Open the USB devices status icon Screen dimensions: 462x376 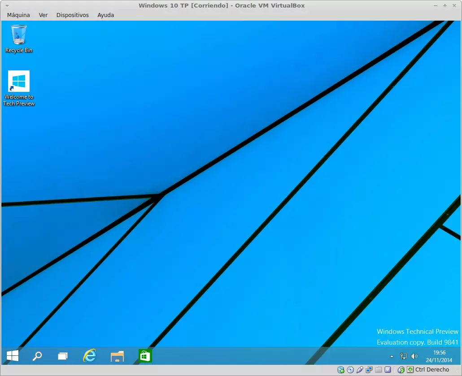pyautogui.click(x=360, y=370)
